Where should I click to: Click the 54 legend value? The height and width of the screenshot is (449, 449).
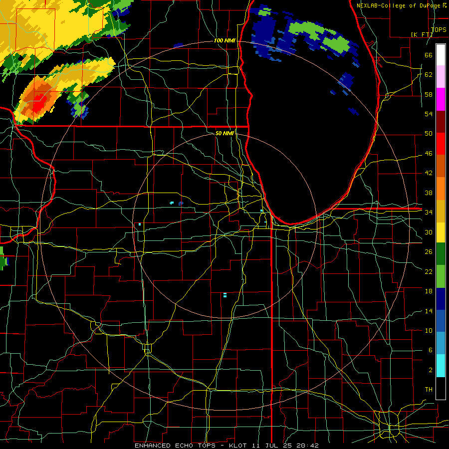point(429,114)
